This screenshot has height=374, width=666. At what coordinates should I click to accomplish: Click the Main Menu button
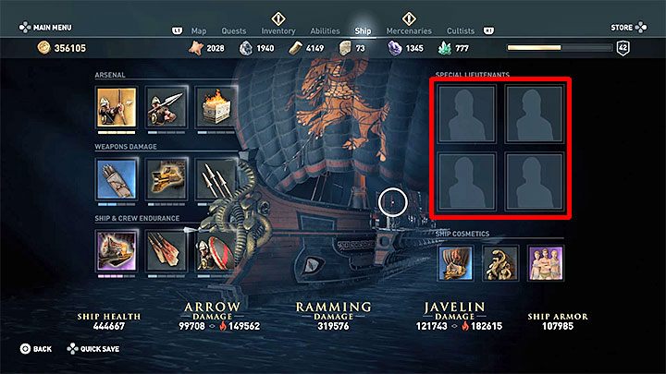[x=46, y=28]
